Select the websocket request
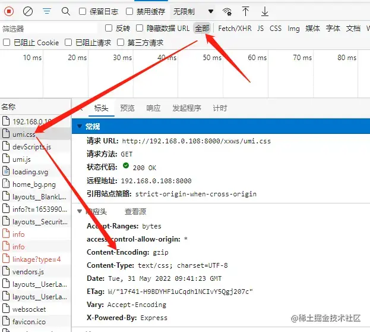This screenshot has width=370, height=332. coord(36,309)
